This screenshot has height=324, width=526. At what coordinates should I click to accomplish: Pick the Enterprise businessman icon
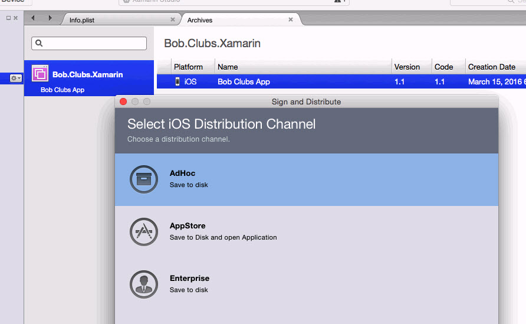(x=144, y=284)
